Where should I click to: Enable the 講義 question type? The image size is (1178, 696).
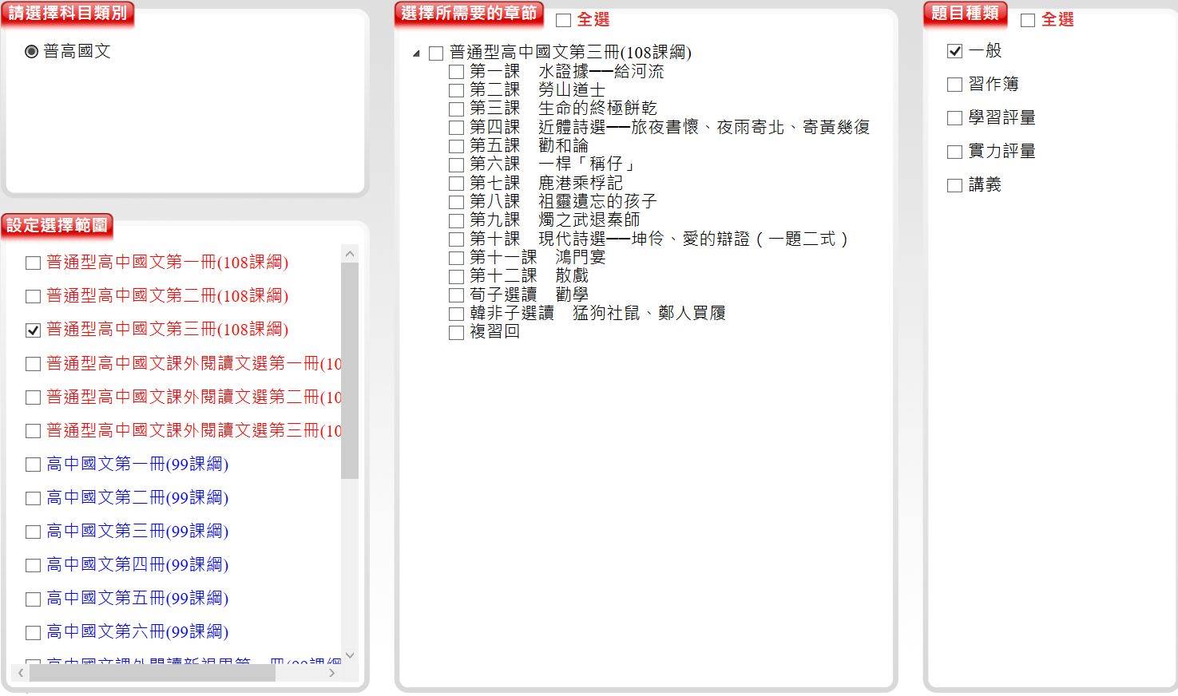[954, 185]
